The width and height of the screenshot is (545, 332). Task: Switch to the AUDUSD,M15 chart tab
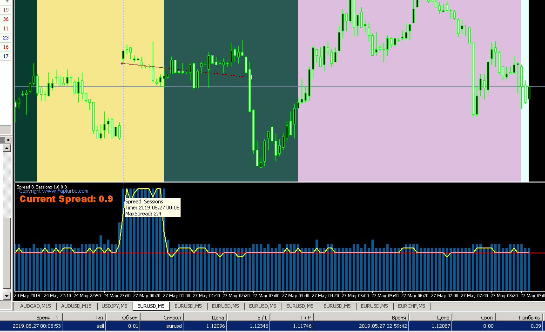pyautogui.click(x=76, y=306)
